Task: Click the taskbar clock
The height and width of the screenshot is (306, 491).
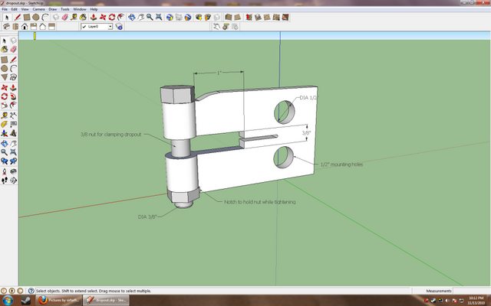Action: pyautogui.click(x=476, y=301)
